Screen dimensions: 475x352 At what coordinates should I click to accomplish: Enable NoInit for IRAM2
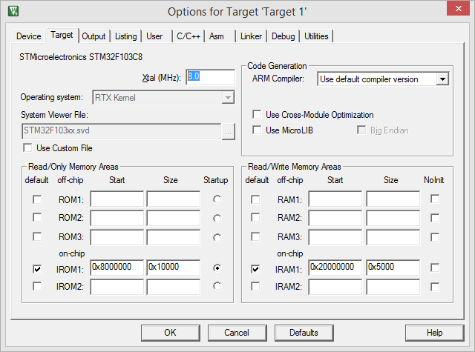click(x=435, y=287)
